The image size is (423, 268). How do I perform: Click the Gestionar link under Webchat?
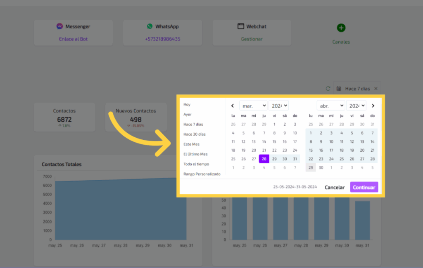pos(252,39)
